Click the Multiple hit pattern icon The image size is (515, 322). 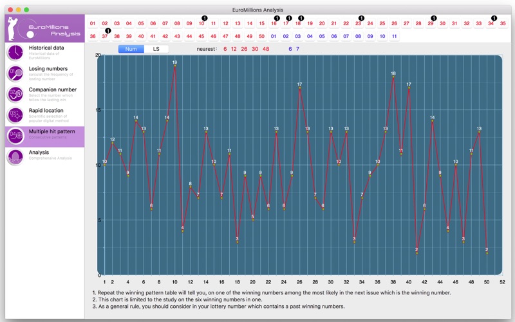(x=15, y=136)
